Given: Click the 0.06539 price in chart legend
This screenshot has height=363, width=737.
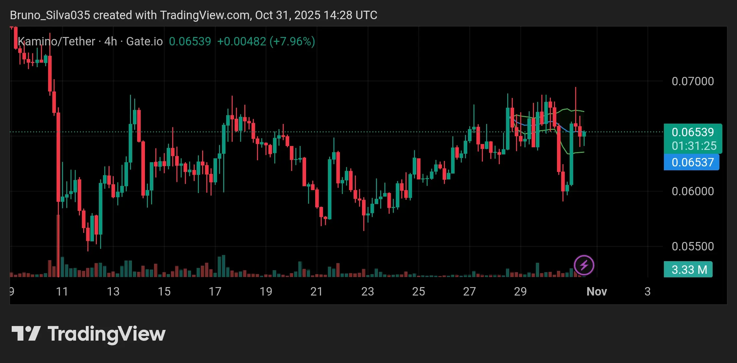Looking at the screenshot, I should [190, 42].
